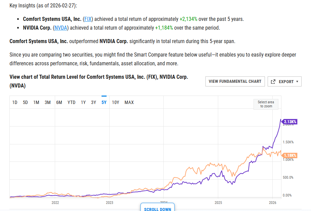Select the active 5Y range tab

coord(104,102)
